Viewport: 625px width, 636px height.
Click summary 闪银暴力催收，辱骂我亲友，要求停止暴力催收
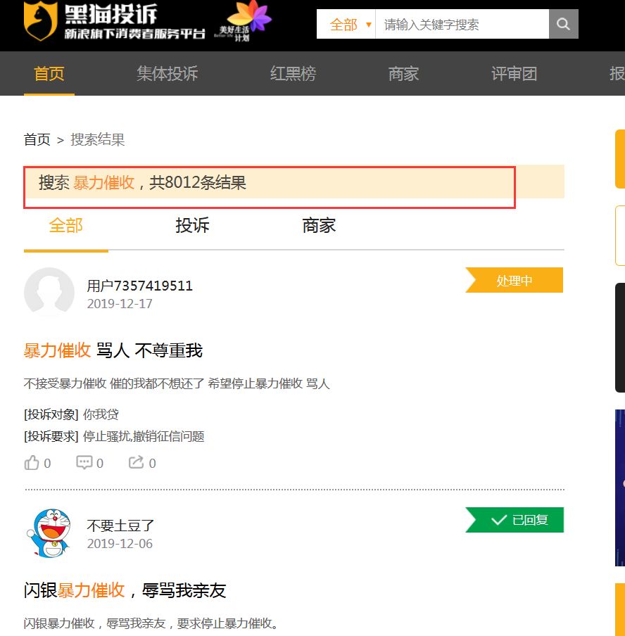(151, 623)
